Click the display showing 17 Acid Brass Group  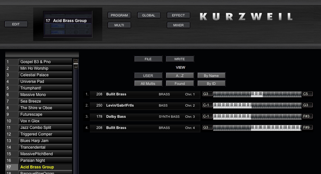(x=68, y=24)
